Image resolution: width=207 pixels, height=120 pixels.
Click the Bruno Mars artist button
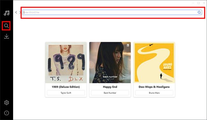[154, 93]
